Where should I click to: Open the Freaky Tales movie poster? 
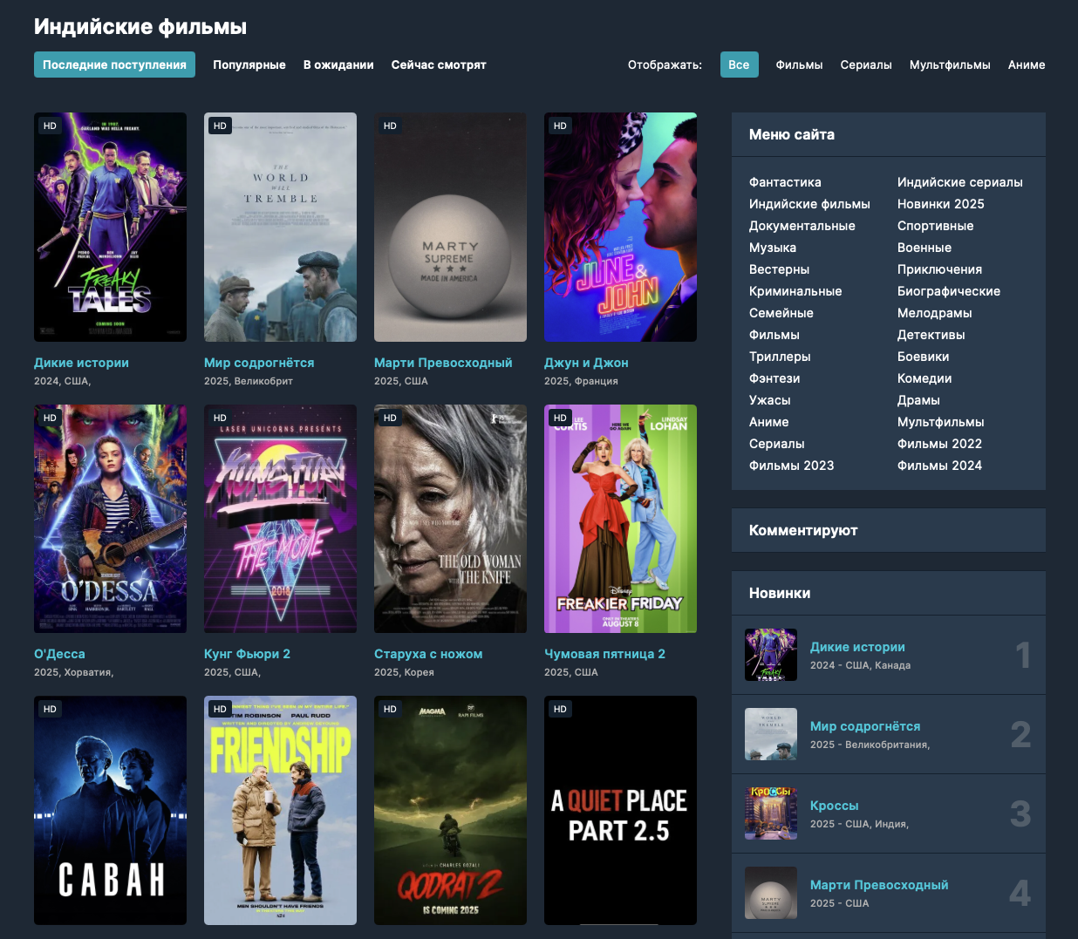tap(110, 227)
